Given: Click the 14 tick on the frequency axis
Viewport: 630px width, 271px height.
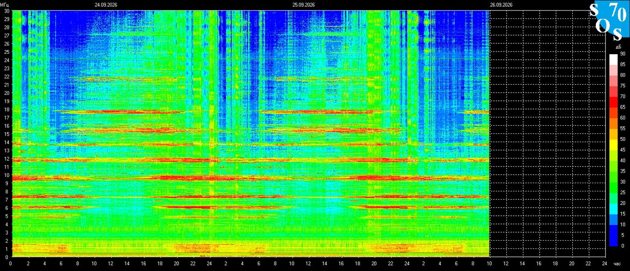Looking at the screenshot, I should click(x=6, y=142).
